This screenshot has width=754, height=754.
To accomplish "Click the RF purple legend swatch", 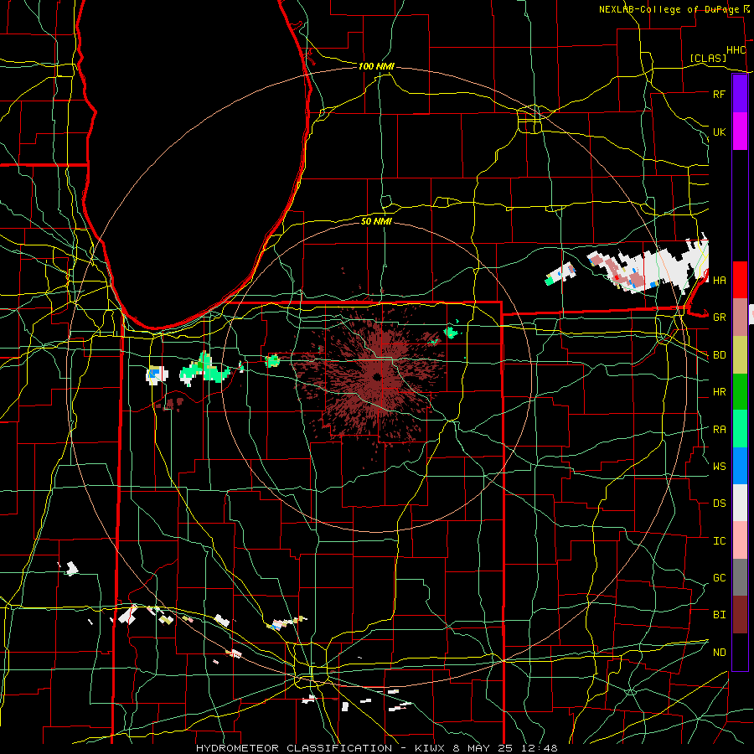I will (740, 94).
